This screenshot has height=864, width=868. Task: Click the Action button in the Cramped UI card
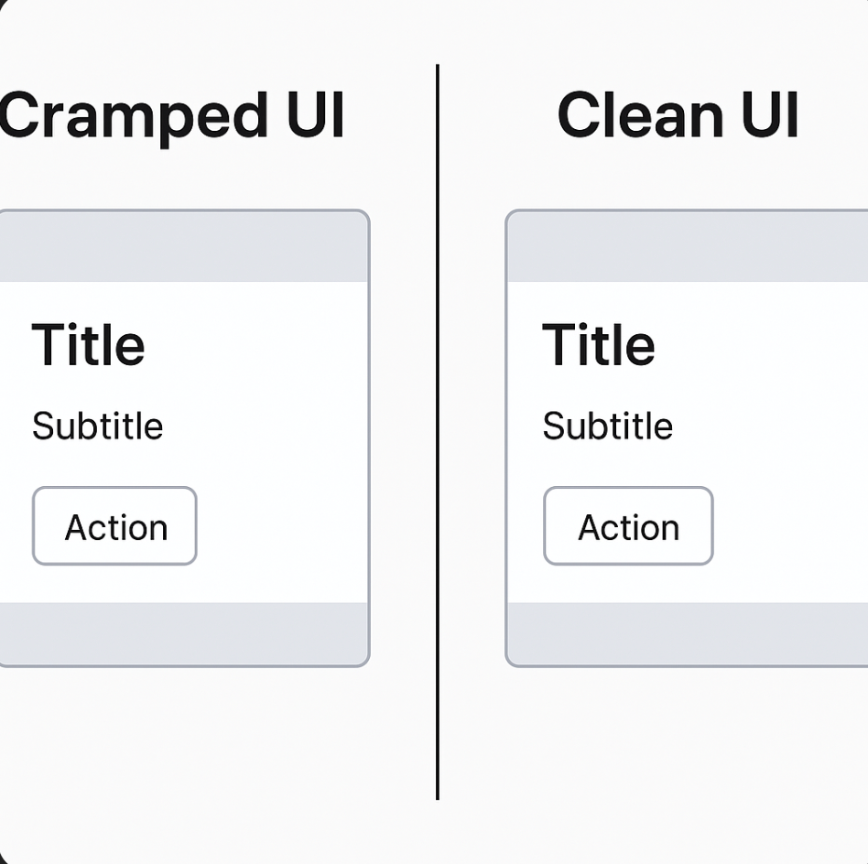(x=114, y=526)
